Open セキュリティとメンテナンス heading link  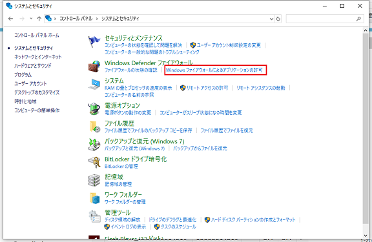tap(134, 38)
